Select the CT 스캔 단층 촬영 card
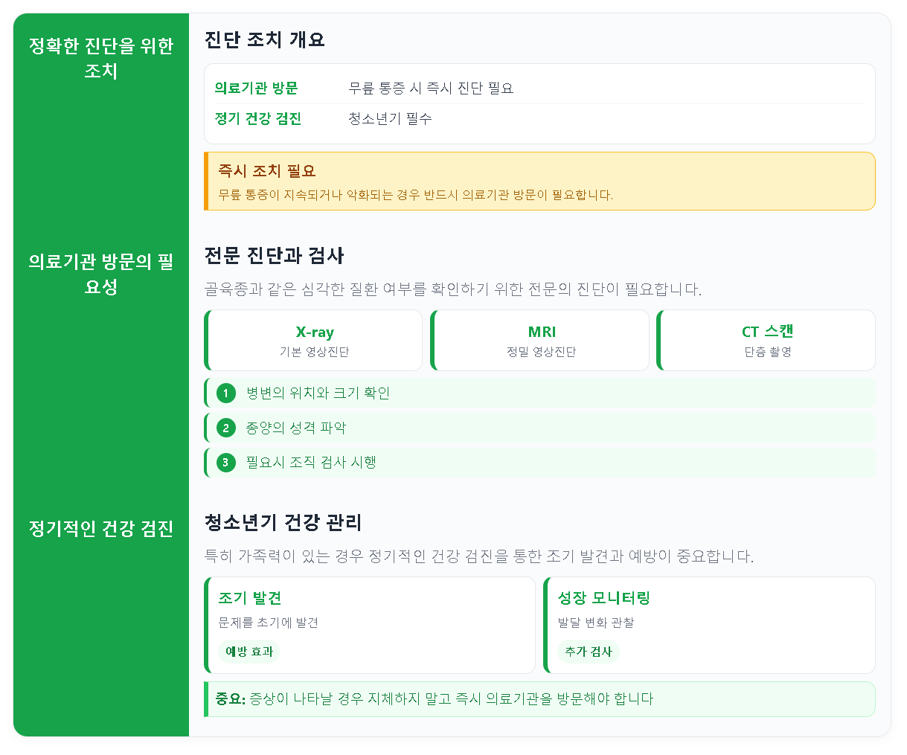Viewport: 907px width, 755px height. coord(766,340)
